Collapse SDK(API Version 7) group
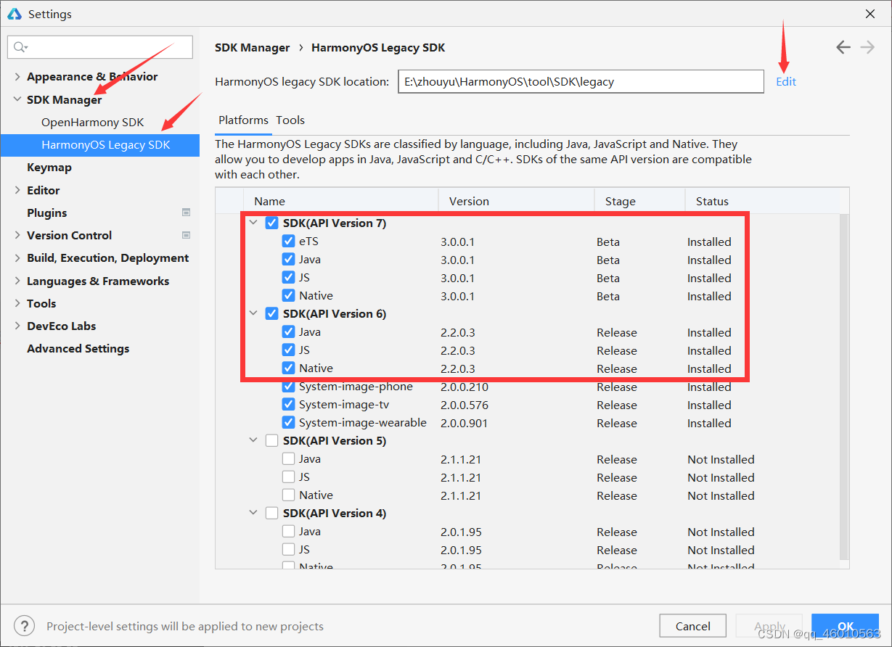Screen dimensions: 892x647 pos(253,223)
